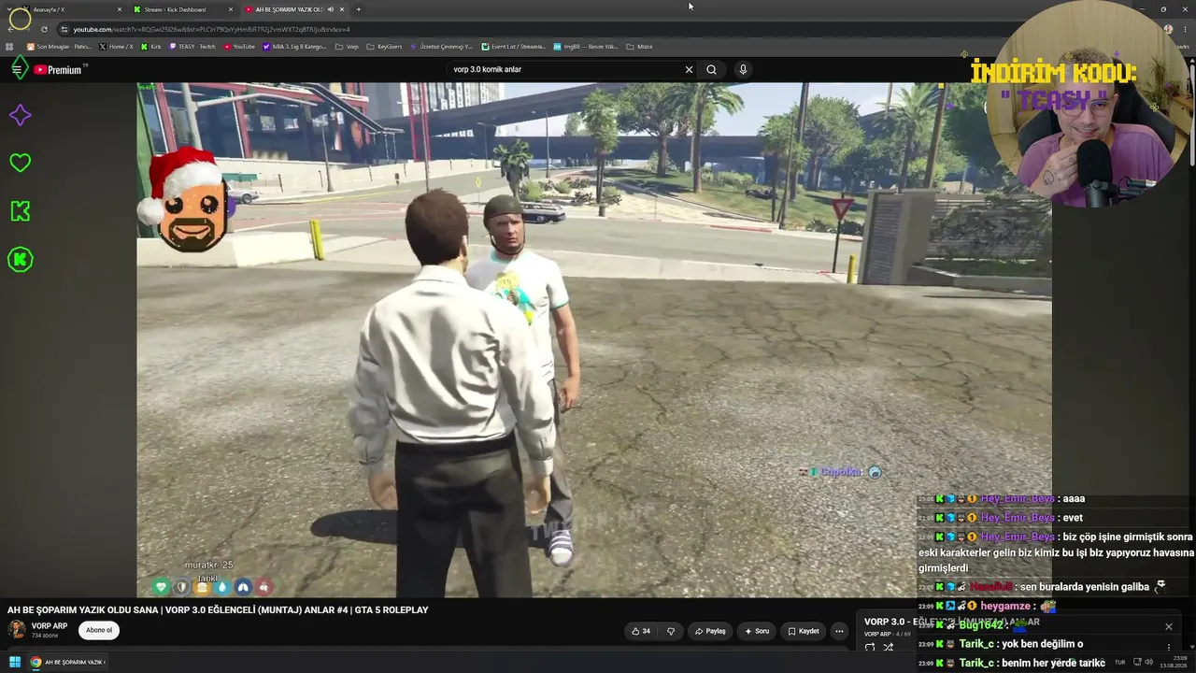Click the Chrome taskbar app button
The image size is (1196, 673).
(67, 662)
